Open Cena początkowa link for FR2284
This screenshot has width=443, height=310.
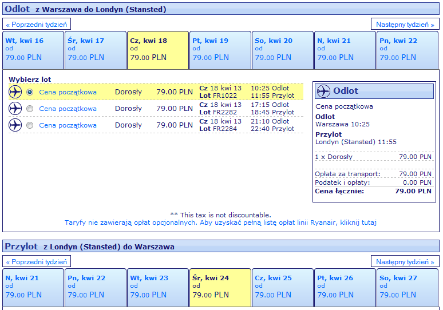point(68,125)
